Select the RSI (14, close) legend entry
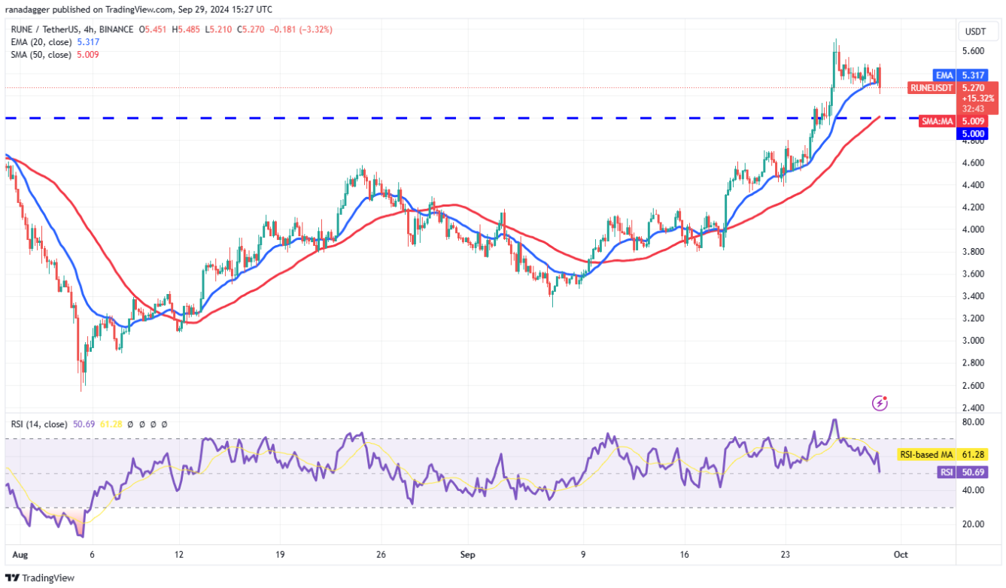The image size is (1006, 588). [39, 424]
